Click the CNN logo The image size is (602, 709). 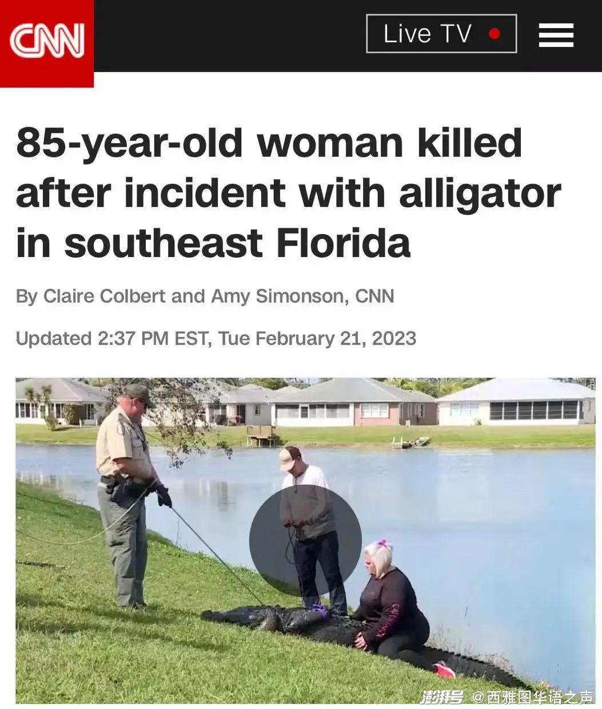[x=47, y=41]
